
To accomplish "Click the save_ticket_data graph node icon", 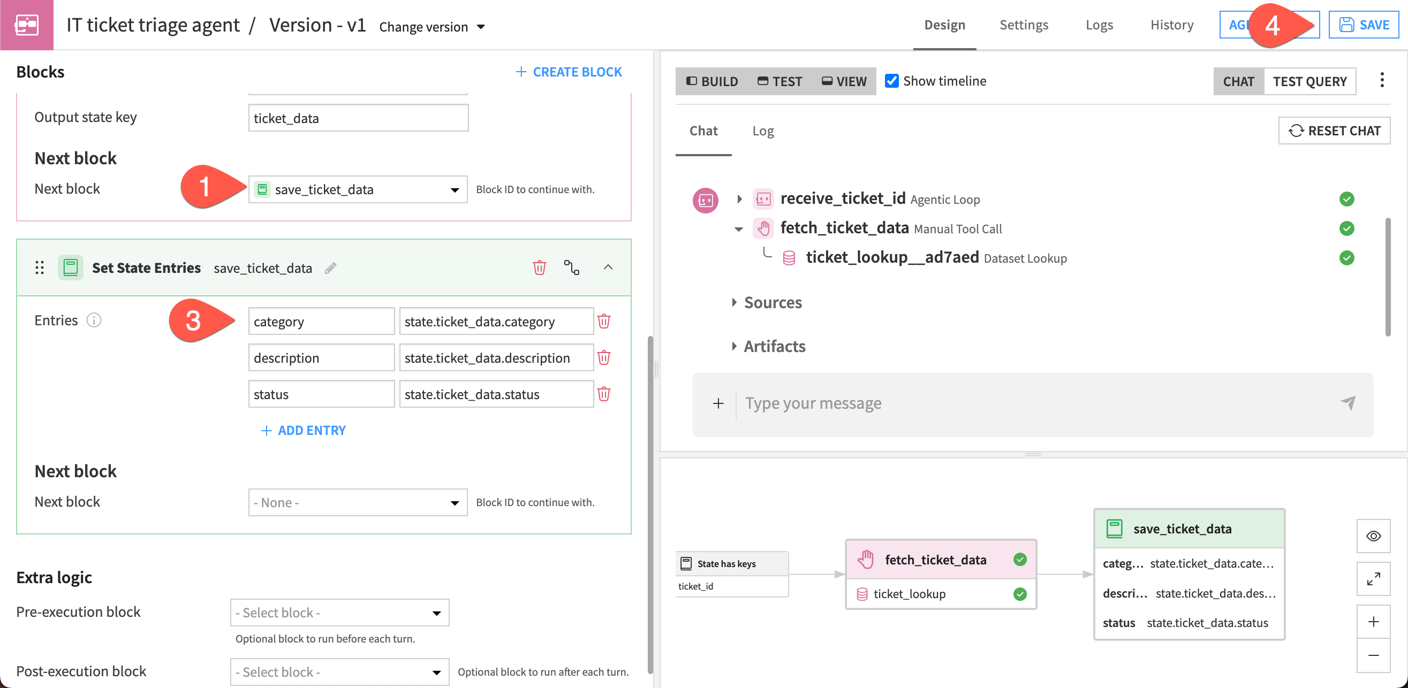I will coord(1114,529).
